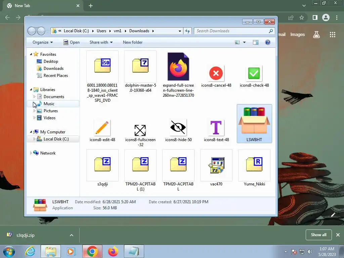Viewport: 344px width, 258px height.
Task: Open the Explorer help button
Action: tap(267, 42)
